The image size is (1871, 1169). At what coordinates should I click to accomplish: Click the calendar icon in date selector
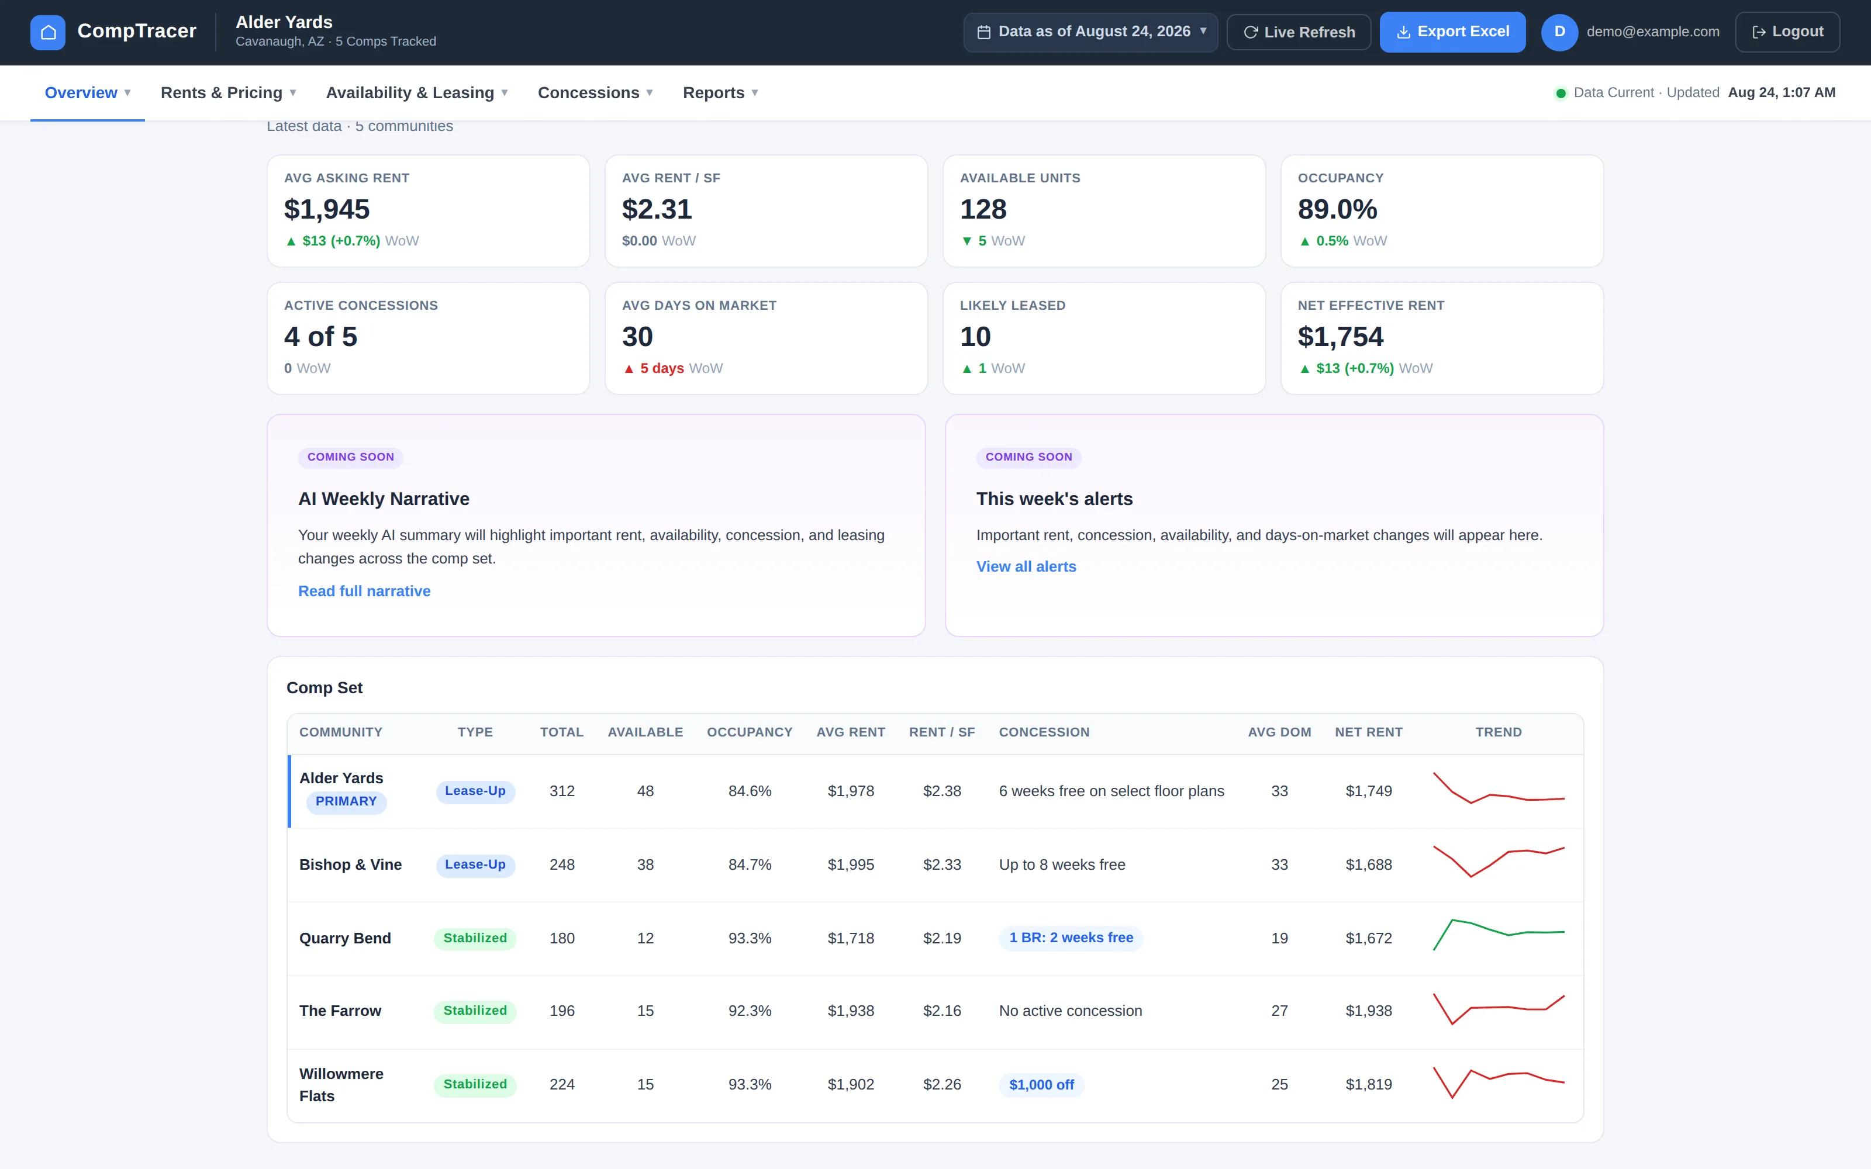pos(983,32)
